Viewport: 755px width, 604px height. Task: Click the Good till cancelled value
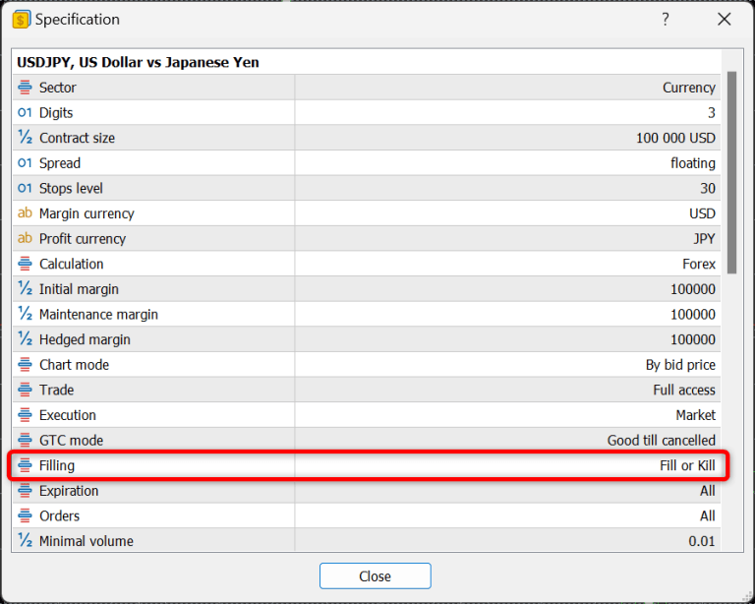tap(661, 440)
